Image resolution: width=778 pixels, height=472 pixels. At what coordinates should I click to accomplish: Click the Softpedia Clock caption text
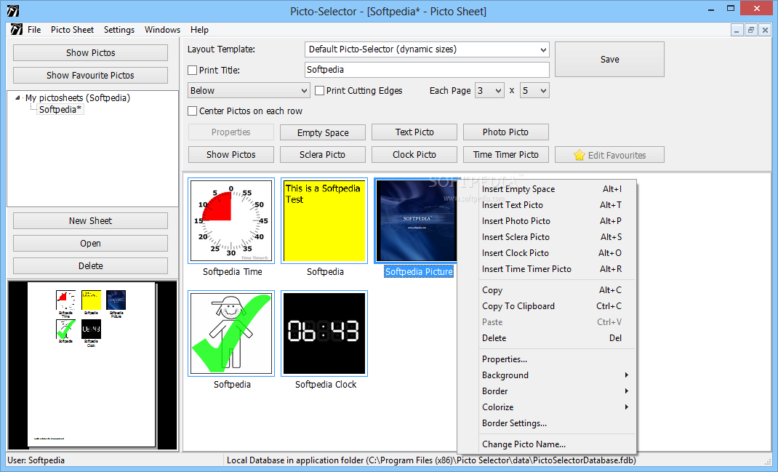point(326,385)
